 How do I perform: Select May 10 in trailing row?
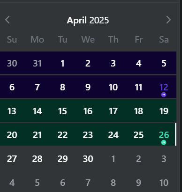point(164,183)
